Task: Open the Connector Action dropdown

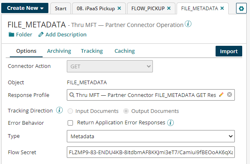Action: pos(110,66)
